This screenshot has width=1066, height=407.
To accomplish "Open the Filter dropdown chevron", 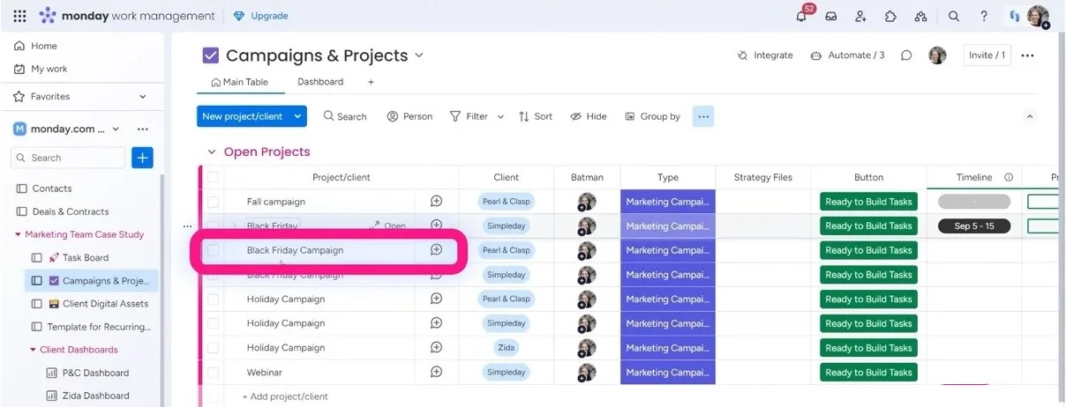I will coord(500,116).
